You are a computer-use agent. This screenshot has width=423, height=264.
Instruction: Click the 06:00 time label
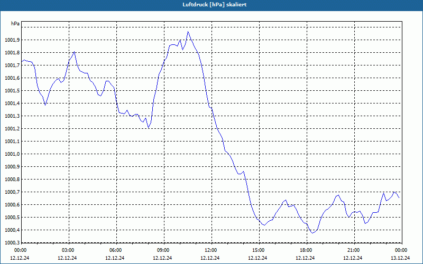pyautogui.click(x=115, y=250)
